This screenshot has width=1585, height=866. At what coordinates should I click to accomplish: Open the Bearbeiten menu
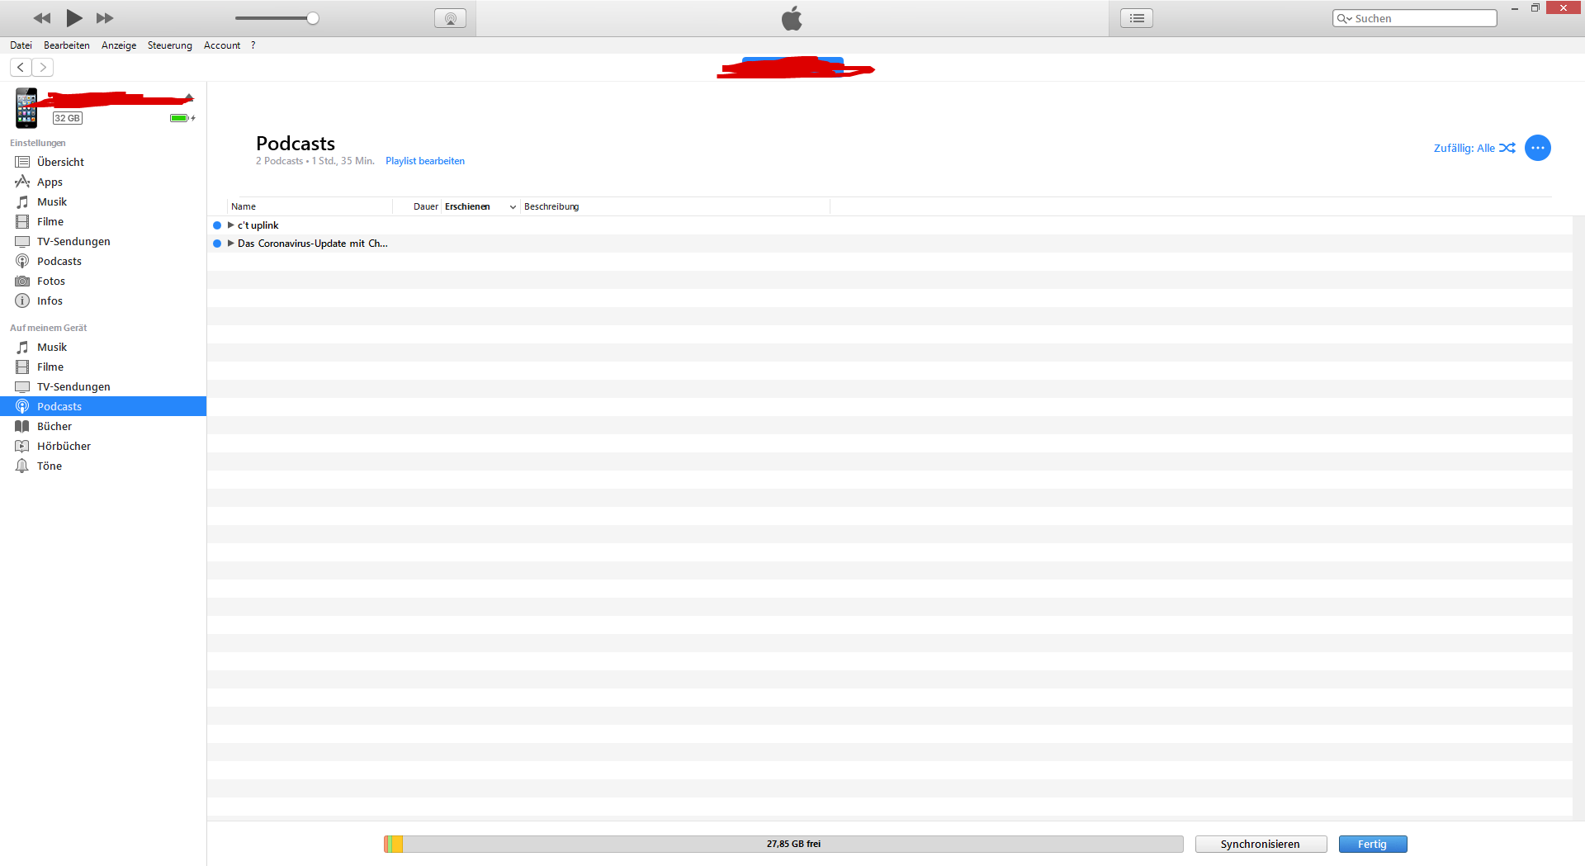coord(67,45)
